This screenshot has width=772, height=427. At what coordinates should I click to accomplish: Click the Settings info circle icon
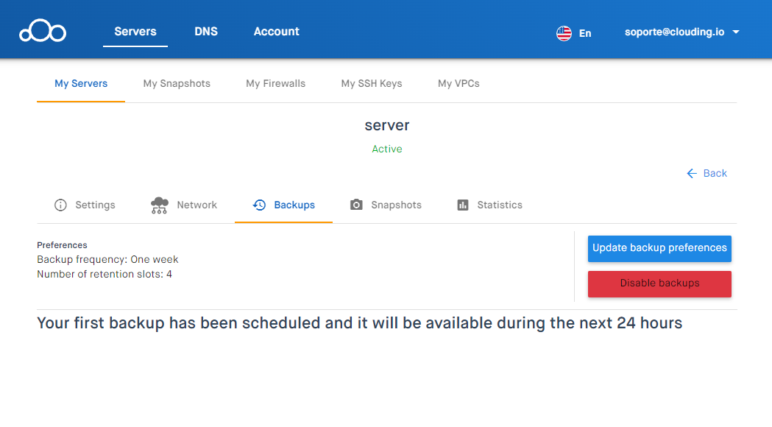tap(60, 205)
